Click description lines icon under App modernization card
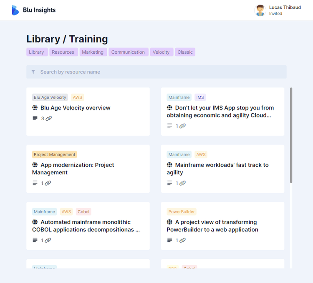Viewport: 313px width, 283px height. tap(35, 183)
